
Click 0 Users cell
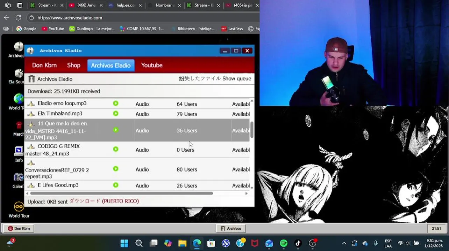[185, 150]
